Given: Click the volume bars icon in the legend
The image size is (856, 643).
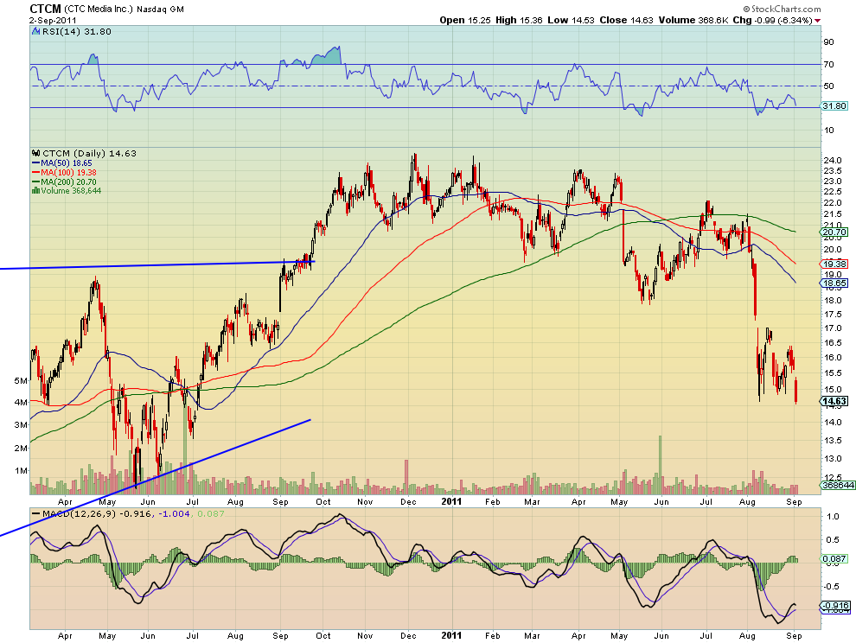Looking at the screenshot, I should tap(36, 191).
